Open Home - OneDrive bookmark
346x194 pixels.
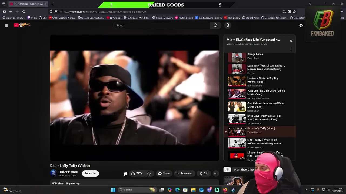(162, 18)
